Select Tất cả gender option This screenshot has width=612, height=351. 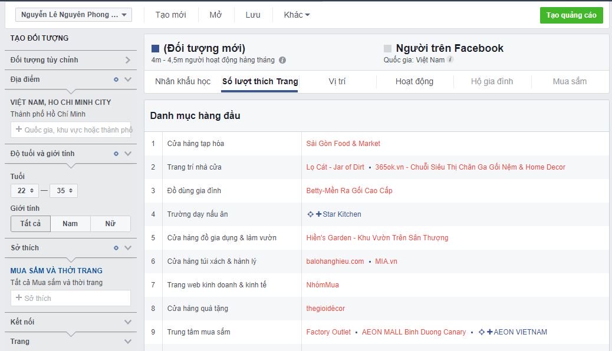coord(31,224)
